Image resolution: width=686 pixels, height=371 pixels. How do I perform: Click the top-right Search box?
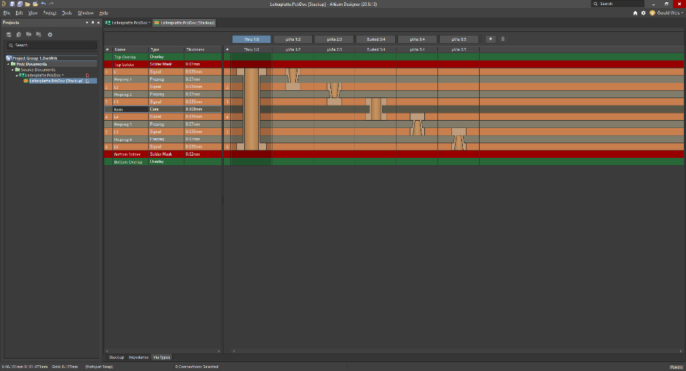pyautogui.click(x=617, y=4)
